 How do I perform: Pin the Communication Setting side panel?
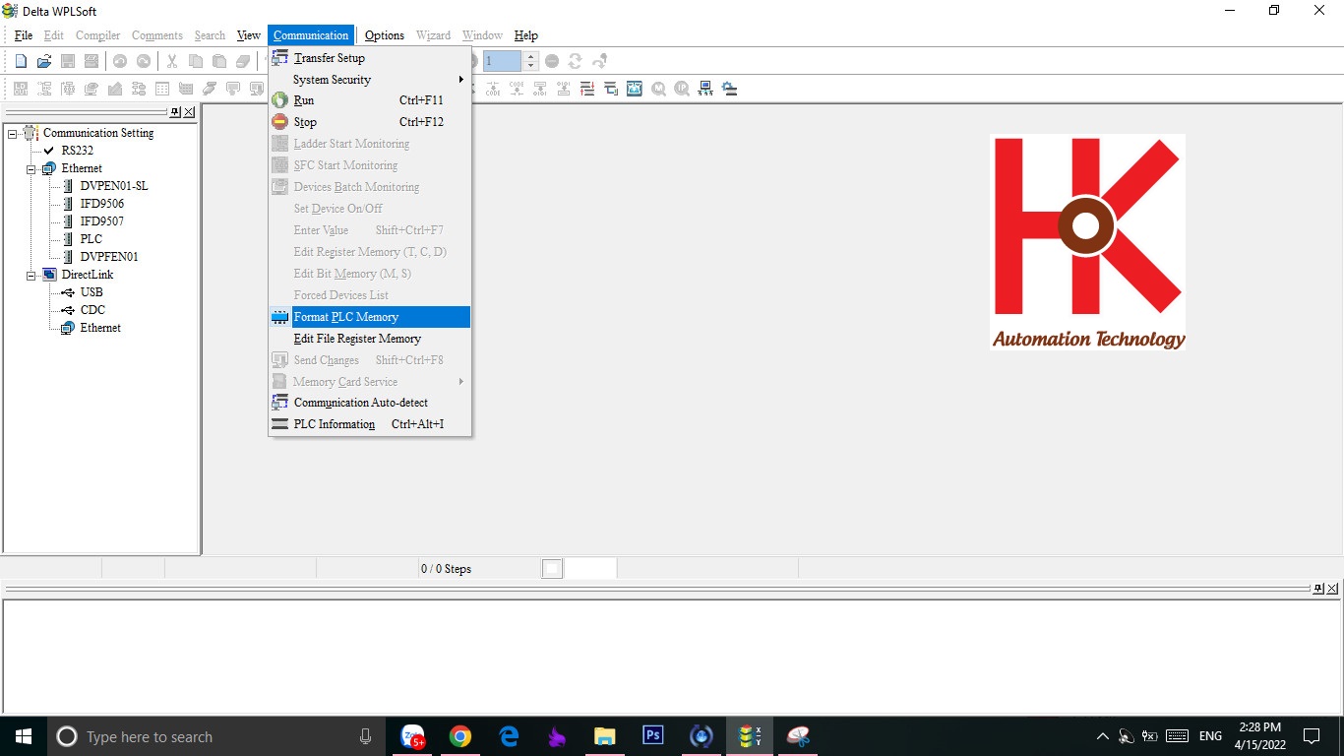tap(176, 112)
